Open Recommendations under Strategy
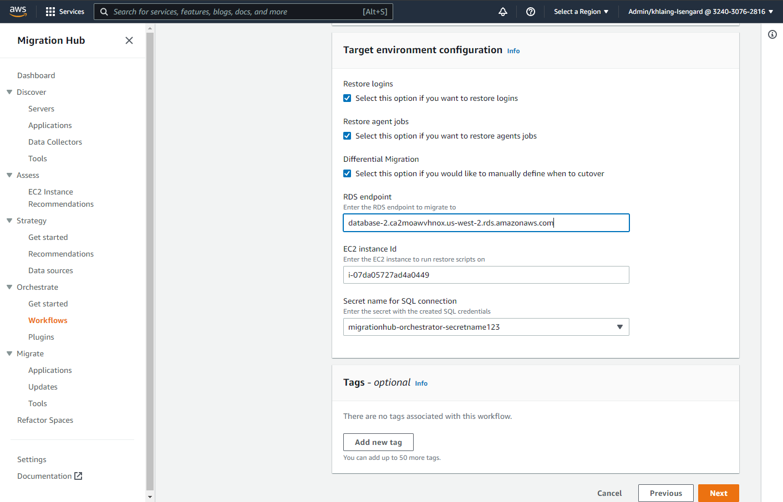The image size is (783, 502). [61, 254]
